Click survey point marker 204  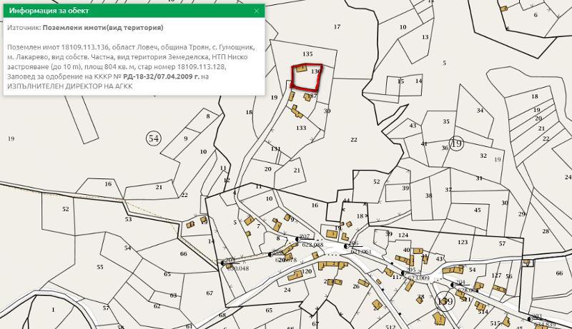point(455,285)
